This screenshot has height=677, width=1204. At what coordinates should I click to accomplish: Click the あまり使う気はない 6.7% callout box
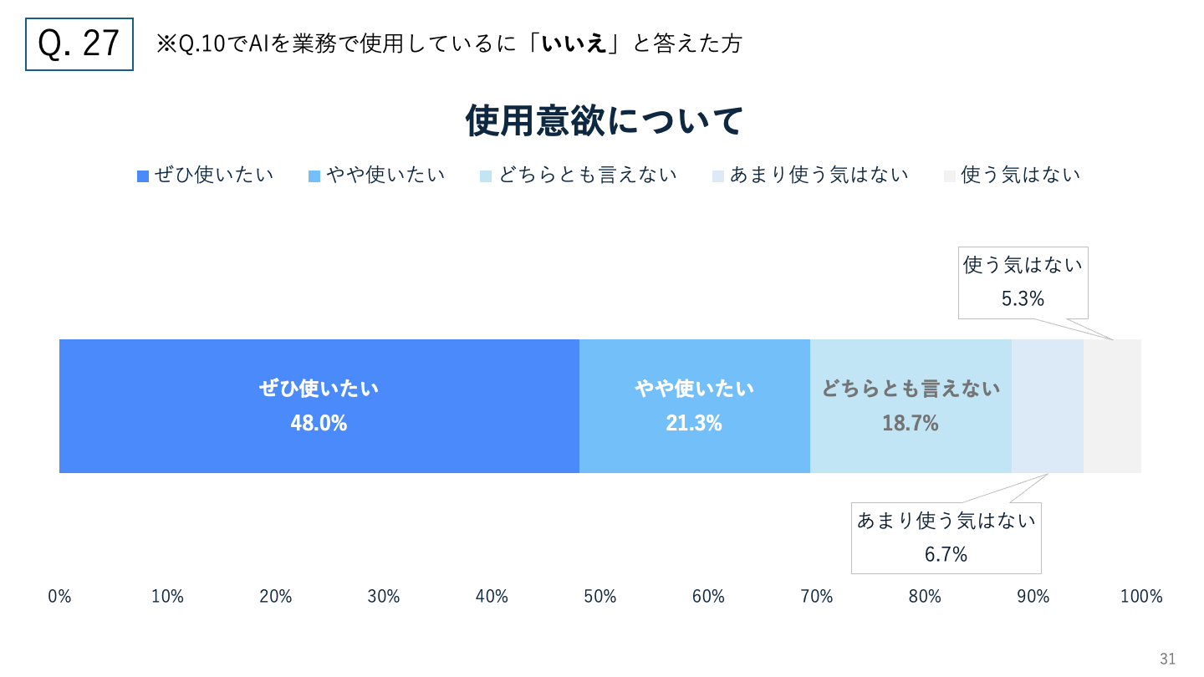tap(946, 537)
